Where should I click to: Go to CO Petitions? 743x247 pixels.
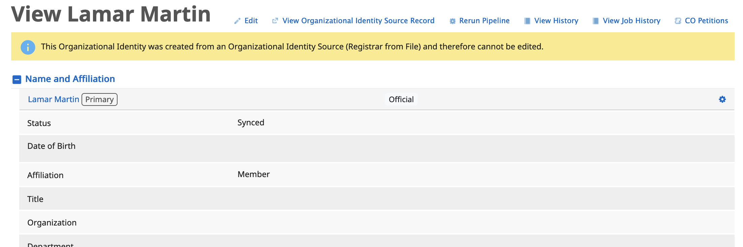pyautogui.click(x=706, y=21)
